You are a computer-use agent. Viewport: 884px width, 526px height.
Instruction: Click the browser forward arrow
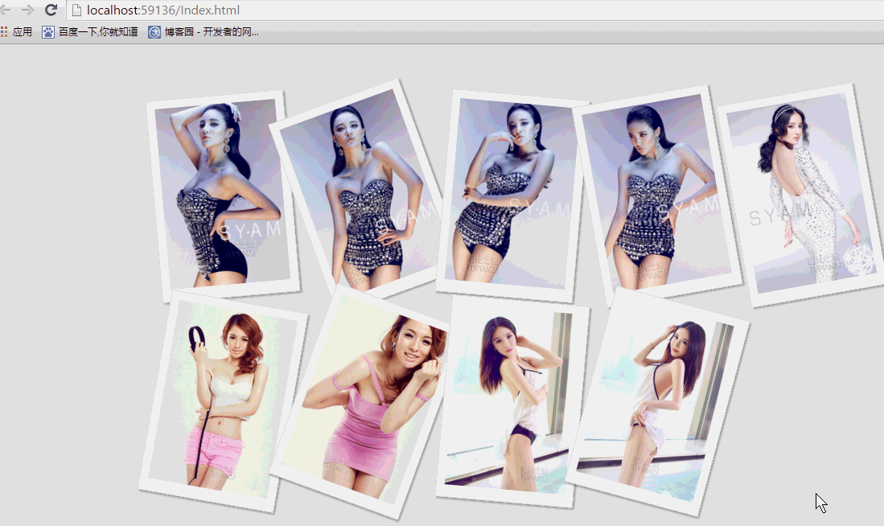point(27,10)
